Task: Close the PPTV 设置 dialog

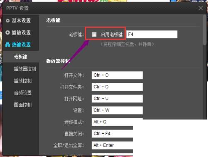Action: click(201, 8)
